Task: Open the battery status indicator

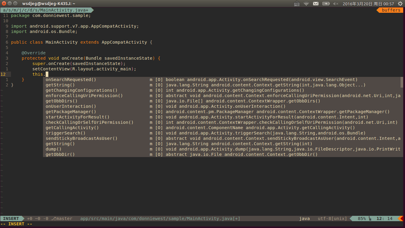Action: [326, 4]
